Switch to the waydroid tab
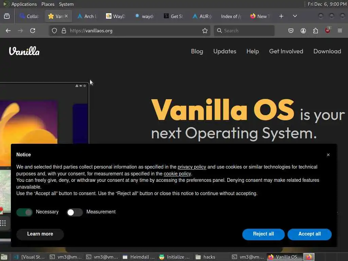This screenshot has height=261, width=348. (144, 16)
